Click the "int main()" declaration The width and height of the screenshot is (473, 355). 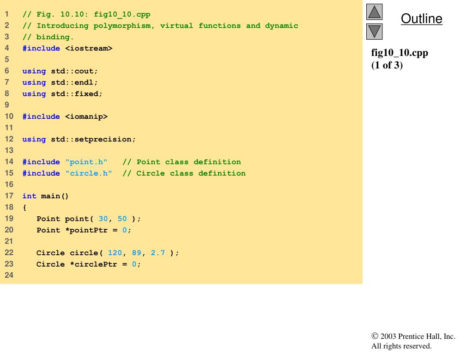[45, 196]
